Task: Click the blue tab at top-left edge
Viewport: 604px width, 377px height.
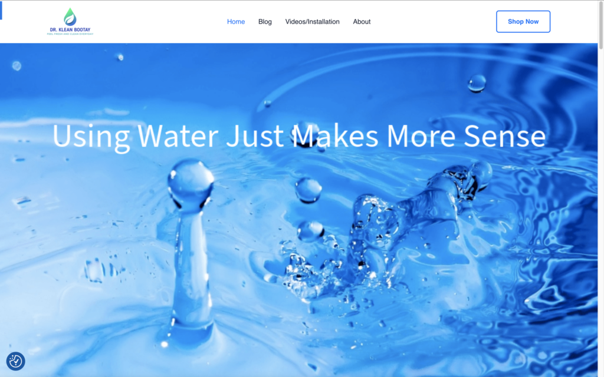Action: 1,10
